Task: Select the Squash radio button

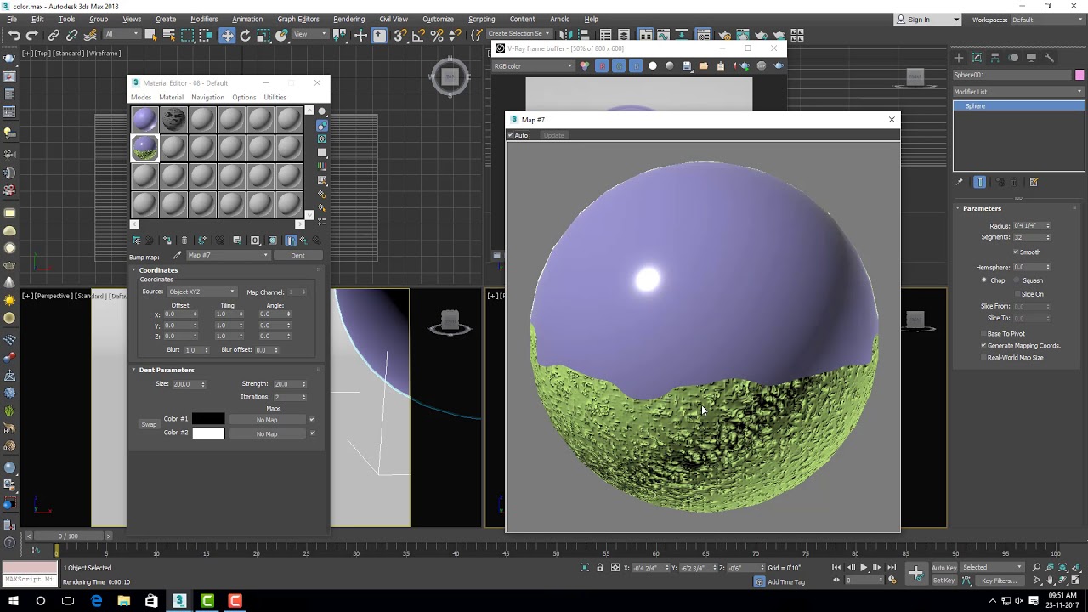Action: [1017, 280]
